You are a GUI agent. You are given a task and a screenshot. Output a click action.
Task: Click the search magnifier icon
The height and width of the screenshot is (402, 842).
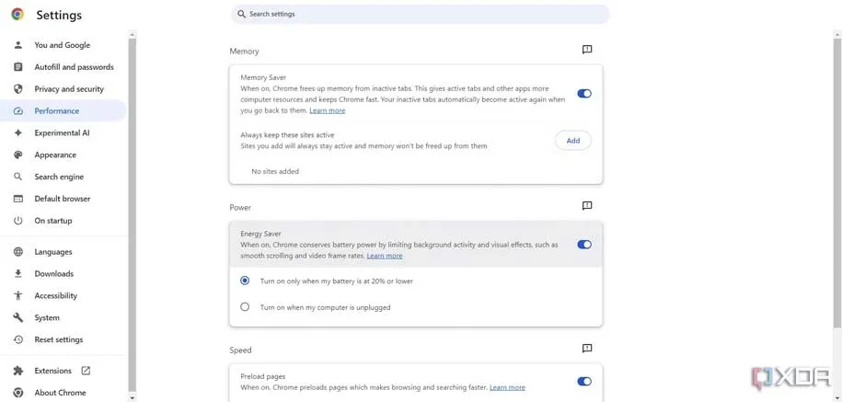point(242,15)
